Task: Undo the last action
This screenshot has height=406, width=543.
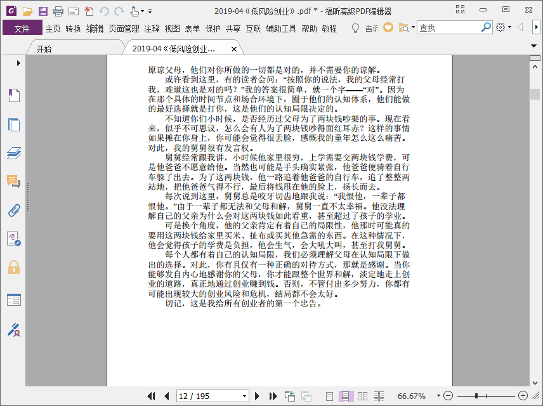Action: coord(104,11)
